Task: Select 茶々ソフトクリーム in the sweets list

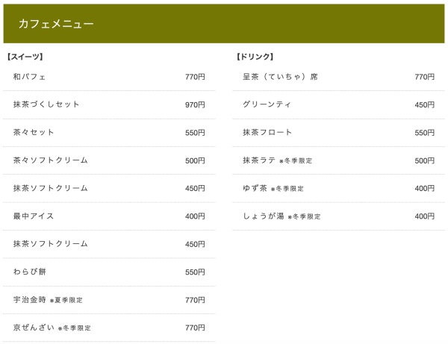Action: (50, 160)
